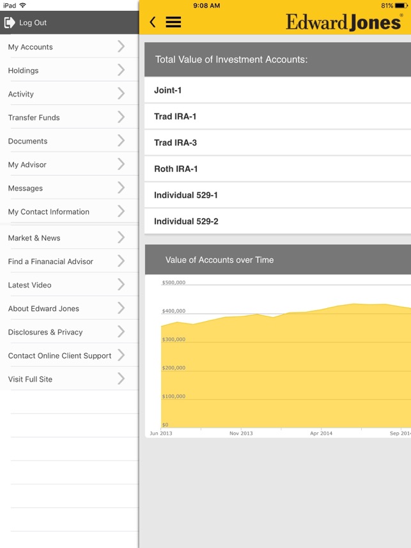Tap the About Edward Jones chevron
Viewport: 411px width, 548px height.
pyautogui.click(x=121, y=308)
